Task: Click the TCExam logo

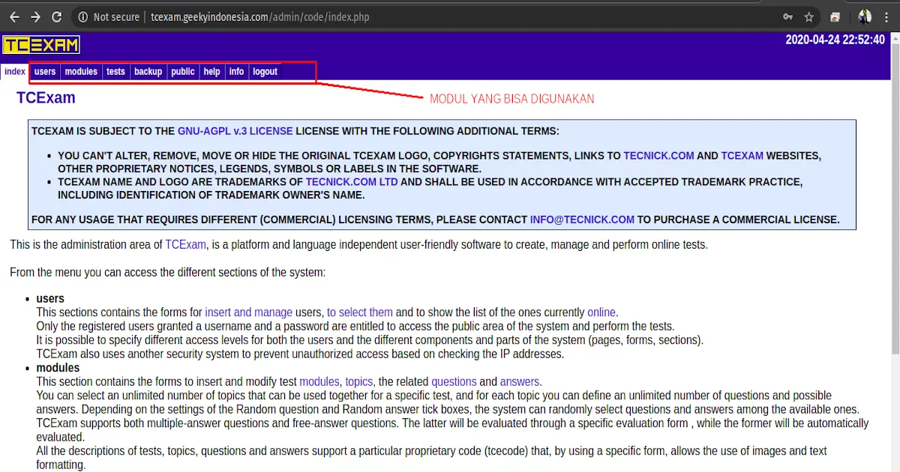Action: (x=40, y=45)
